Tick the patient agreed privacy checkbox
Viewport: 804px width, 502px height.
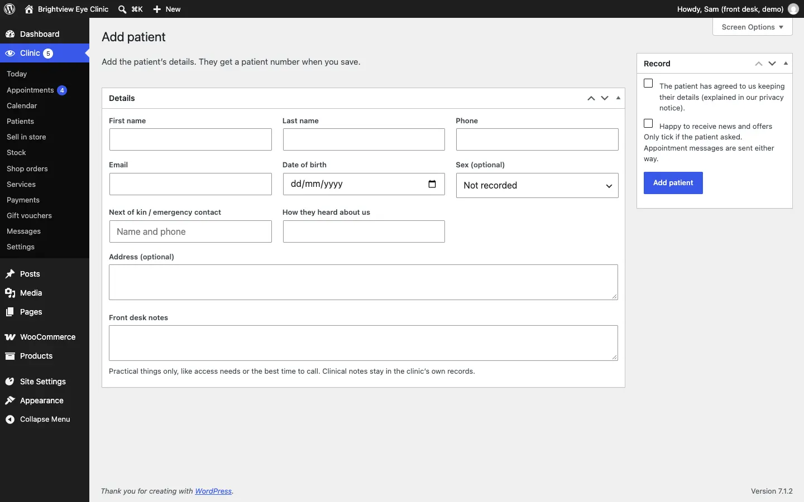point(648,84)
